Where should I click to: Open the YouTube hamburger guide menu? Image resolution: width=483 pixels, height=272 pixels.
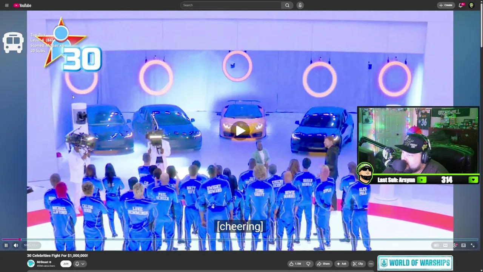[x=7, y=5]
